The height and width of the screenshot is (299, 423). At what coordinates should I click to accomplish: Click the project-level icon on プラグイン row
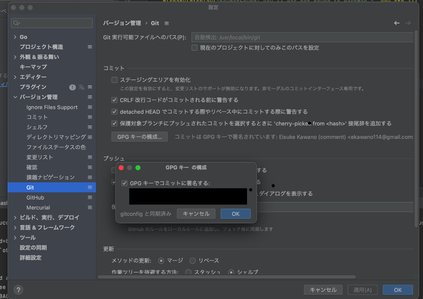[x=90, y=87]
